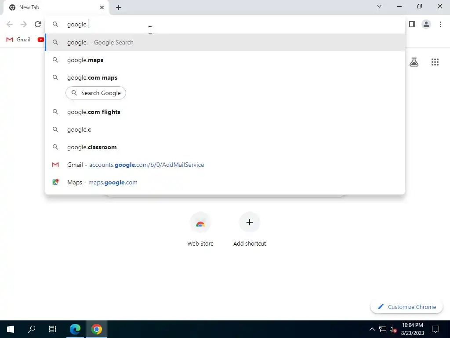
Task: Choose the google.classroom suggestion
Action: pyautogui.click(x=225, y=147)
